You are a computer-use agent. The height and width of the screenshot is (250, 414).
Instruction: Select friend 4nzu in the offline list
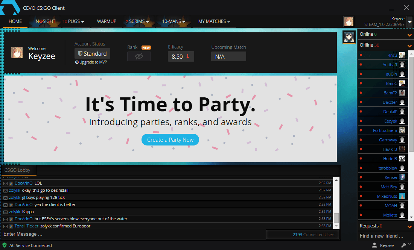[x=383, y=55]
